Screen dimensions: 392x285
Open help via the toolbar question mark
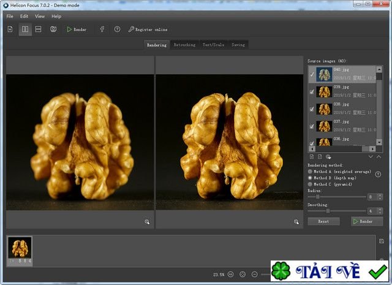point(117,29)
